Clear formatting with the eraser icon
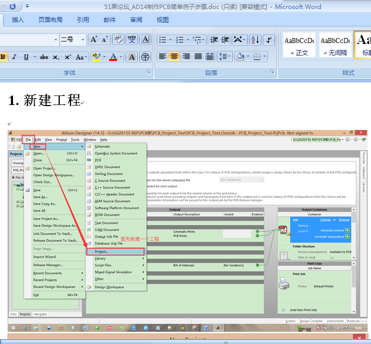This screenshot has height=344, width=371. point(118,39)
